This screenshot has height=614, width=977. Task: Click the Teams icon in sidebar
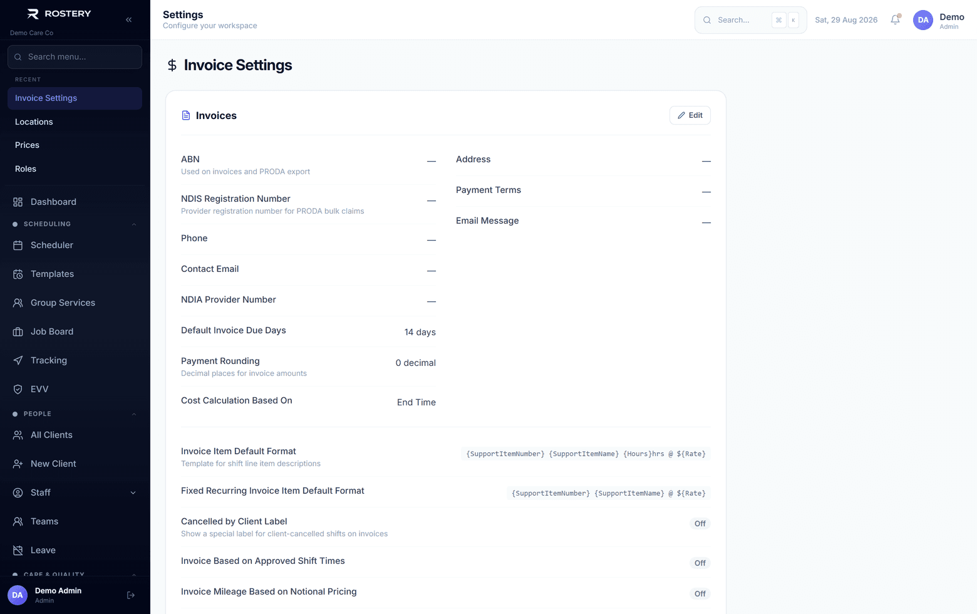coord(18,521)
